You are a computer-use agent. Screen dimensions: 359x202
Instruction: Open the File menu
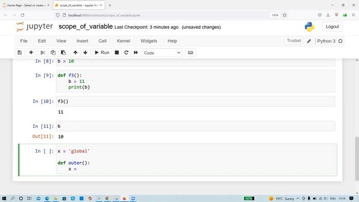point(24,41)
